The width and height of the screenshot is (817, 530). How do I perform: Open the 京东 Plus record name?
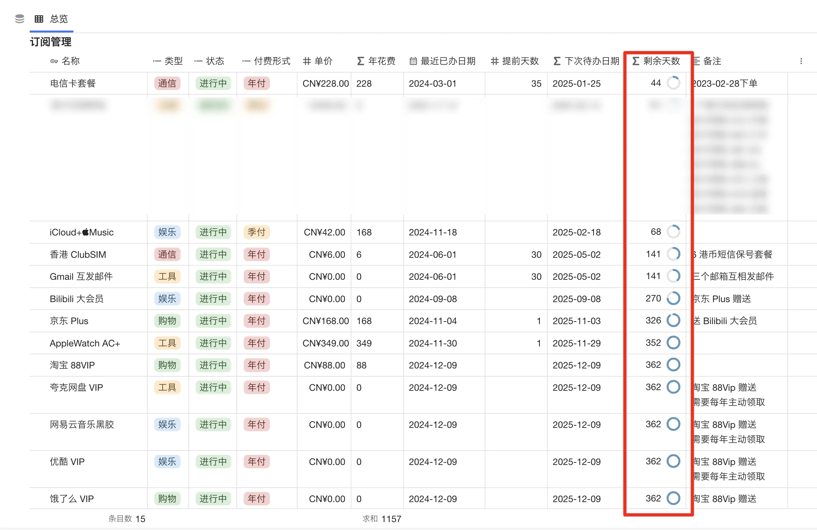click(x=69, y=321)
